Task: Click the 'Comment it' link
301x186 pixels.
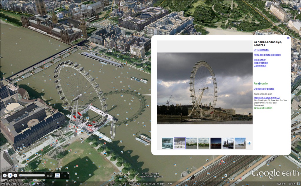Action: (260, 66)
